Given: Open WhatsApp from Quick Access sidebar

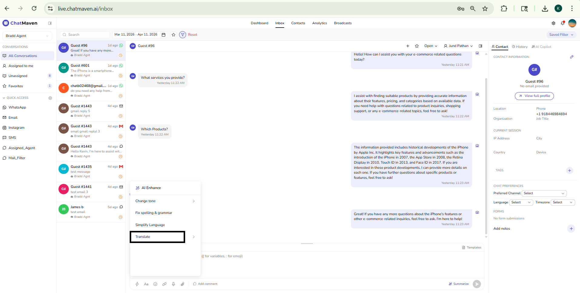Looking at the screenshot, I should (17, 107).
